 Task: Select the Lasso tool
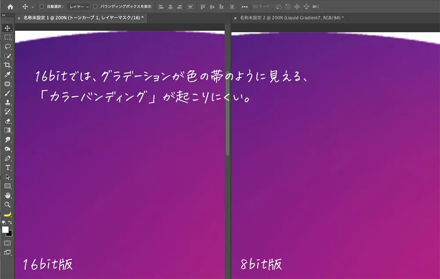[x=7, y=46]
